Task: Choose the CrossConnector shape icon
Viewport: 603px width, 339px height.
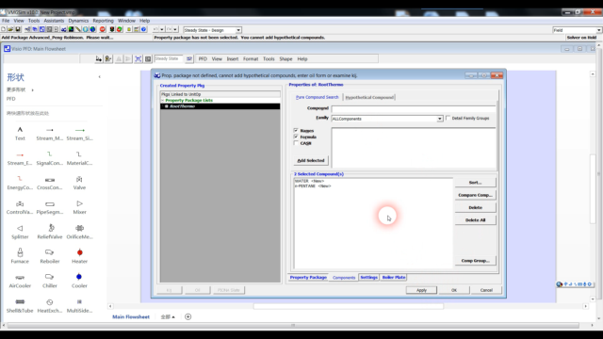Action: (x=50, y=180)
